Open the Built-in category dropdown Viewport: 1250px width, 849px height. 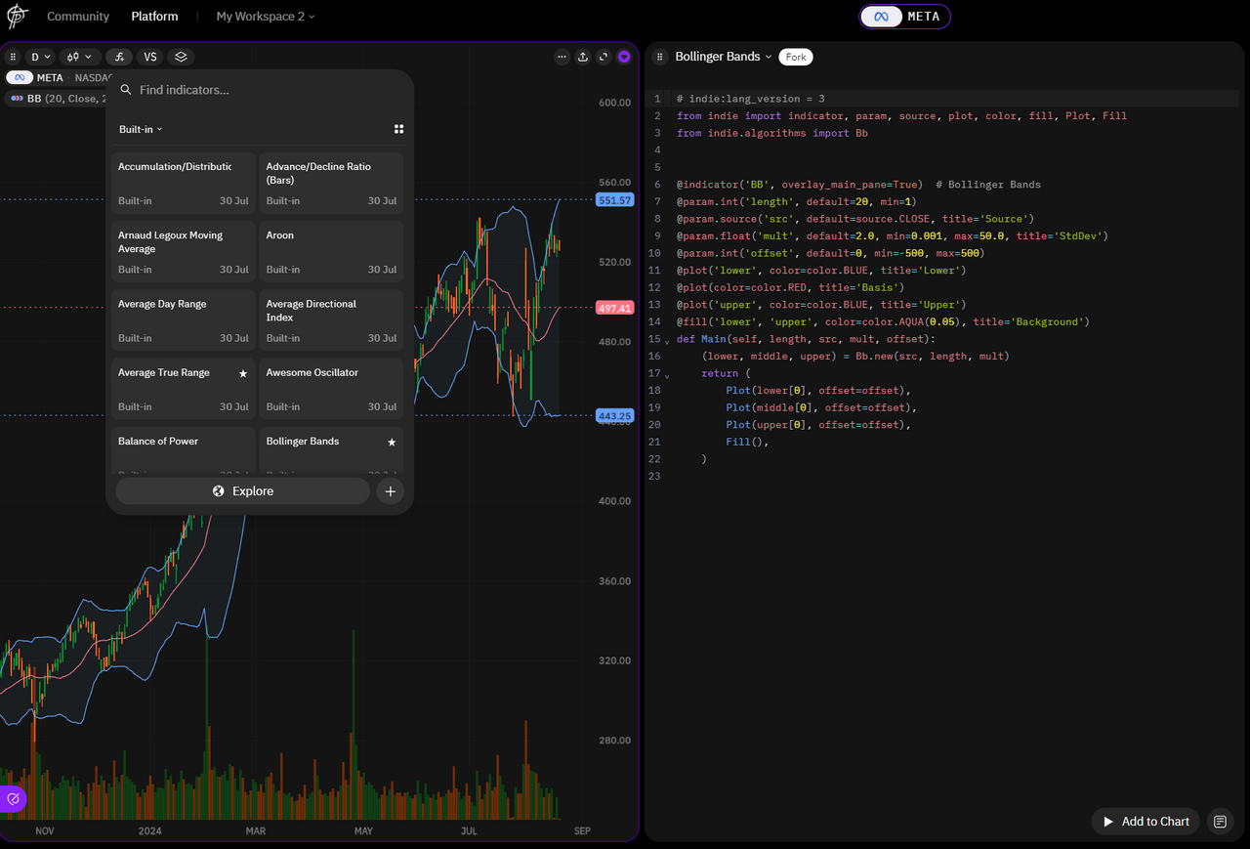141,129
